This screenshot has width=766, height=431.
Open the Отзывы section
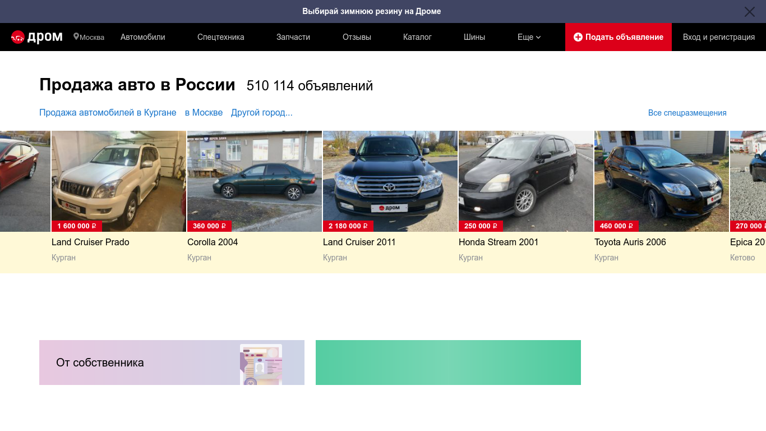coord(357,37)
